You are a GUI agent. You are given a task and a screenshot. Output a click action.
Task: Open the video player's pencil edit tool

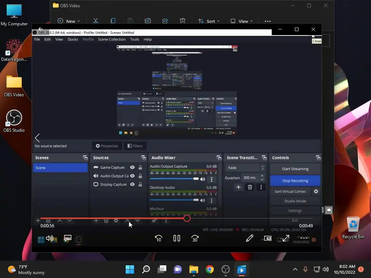[x=249, y=238]
